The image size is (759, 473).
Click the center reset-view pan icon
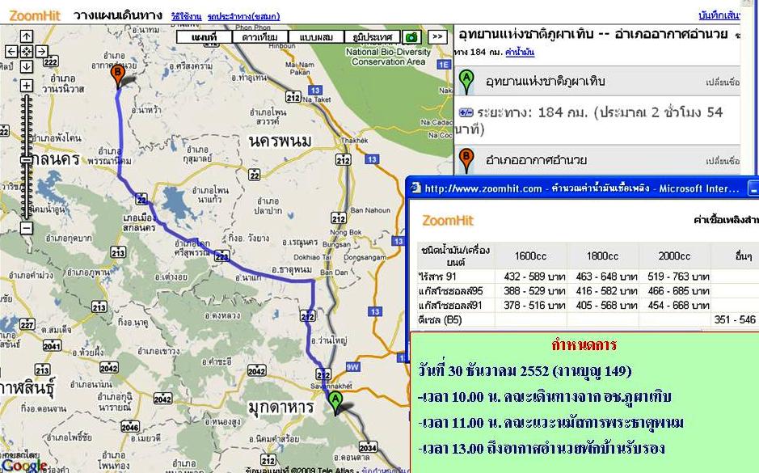[27, 52]
